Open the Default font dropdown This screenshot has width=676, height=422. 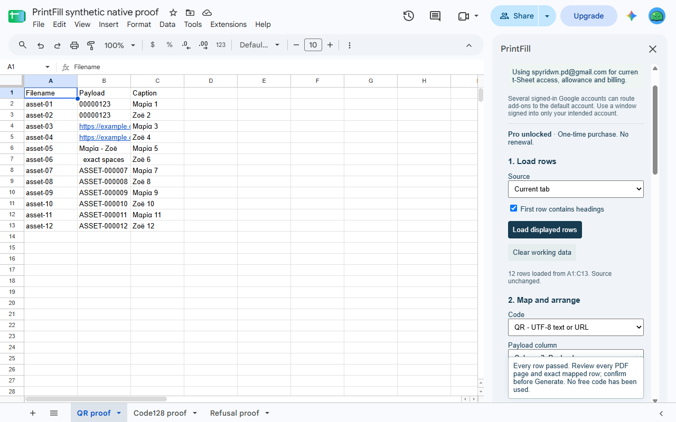point(260,45)
